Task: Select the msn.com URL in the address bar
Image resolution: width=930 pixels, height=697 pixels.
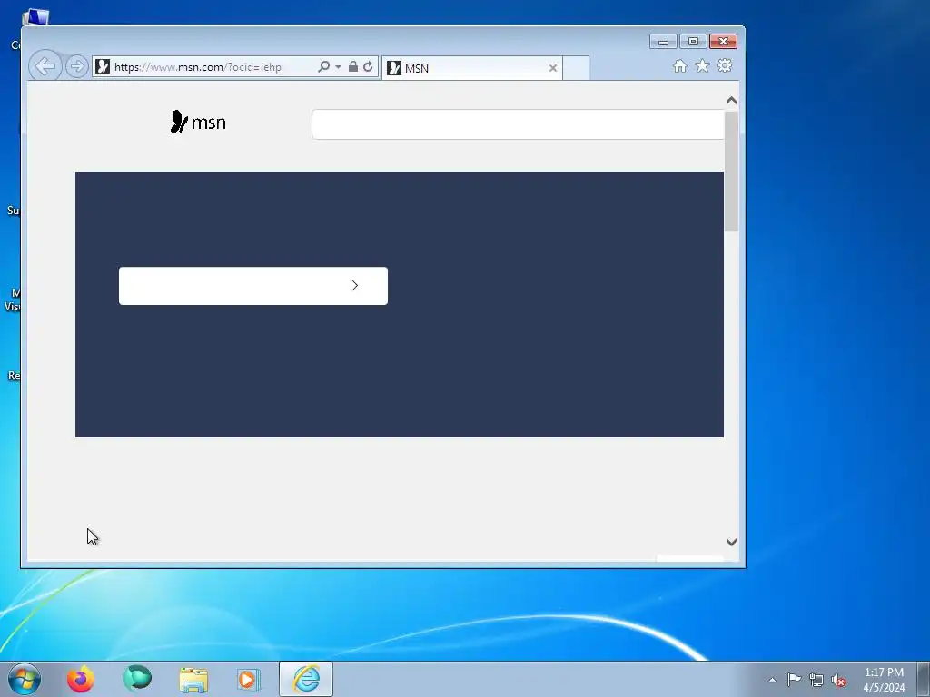Action: click(x=197, y=67)
